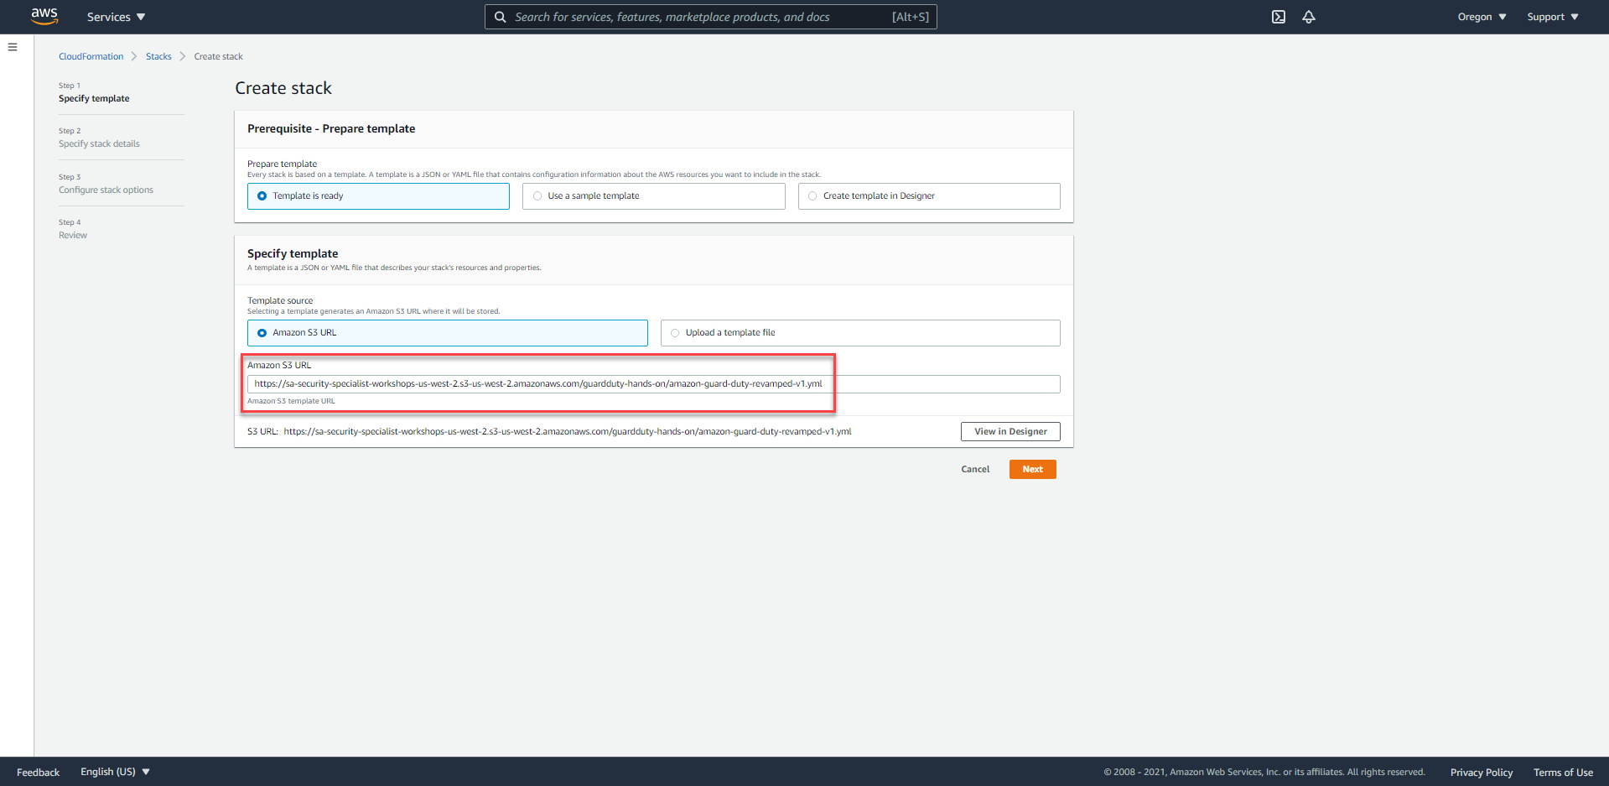Image resolution: width=1609 pixels, height=786 pixels.
Task: Go to Stacks breadcrumb link
Action: [x=158, y=56]
